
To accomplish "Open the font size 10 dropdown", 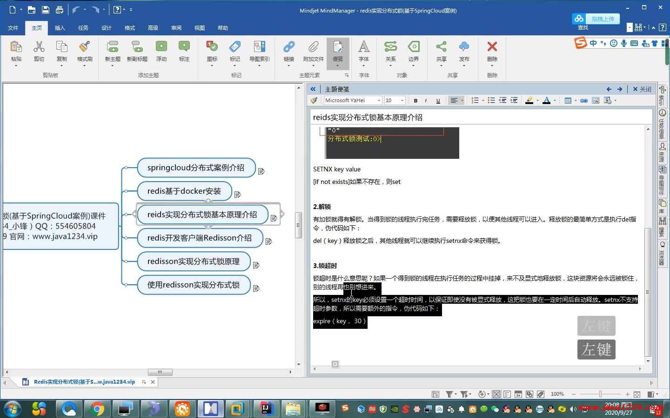I will tap(402, 100).
